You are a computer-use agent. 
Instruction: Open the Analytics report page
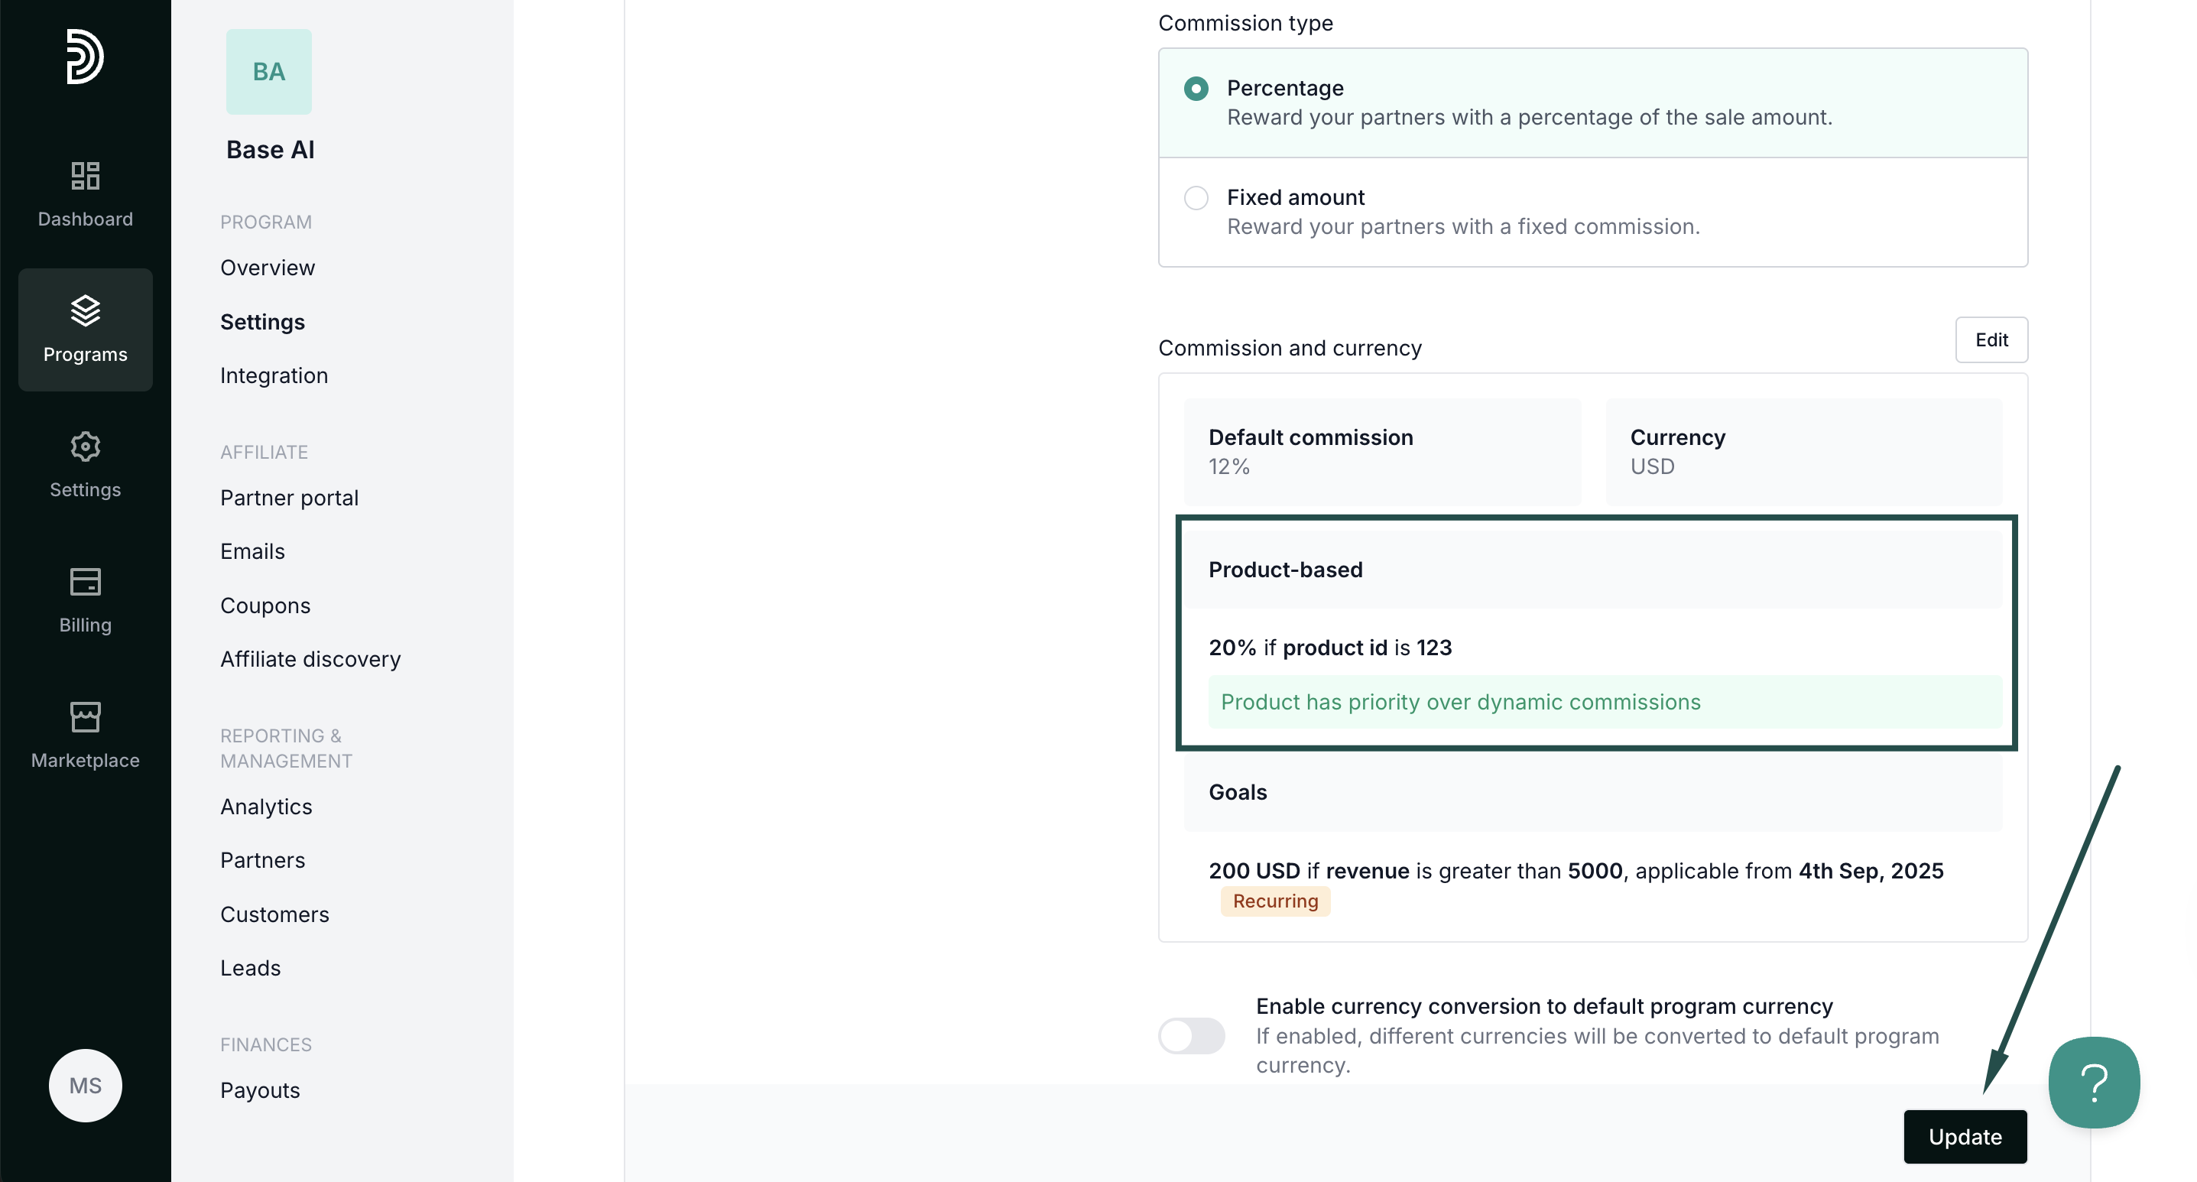pyautogui.click(x=266, y=807)
